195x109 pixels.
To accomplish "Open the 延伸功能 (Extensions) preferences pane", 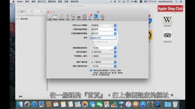I will coord(96,17).
